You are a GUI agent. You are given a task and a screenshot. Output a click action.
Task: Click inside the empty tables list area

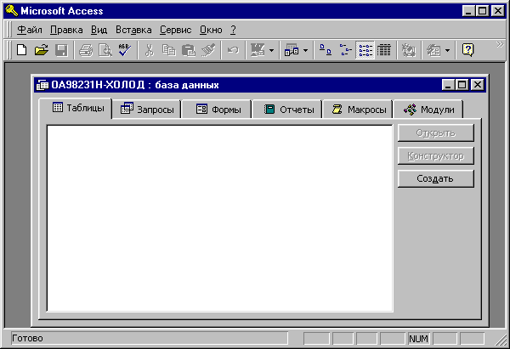(220, 218)
